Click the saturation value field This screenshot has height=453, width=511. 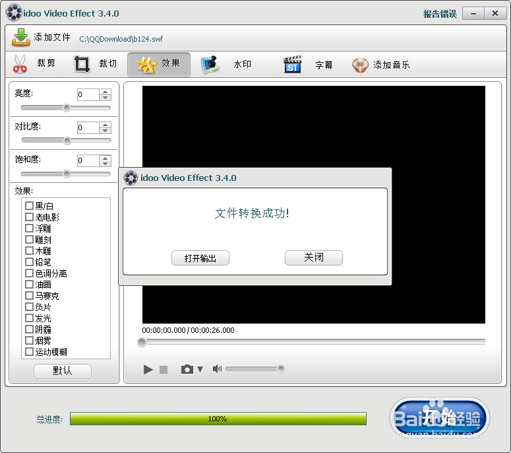point(88,161)
